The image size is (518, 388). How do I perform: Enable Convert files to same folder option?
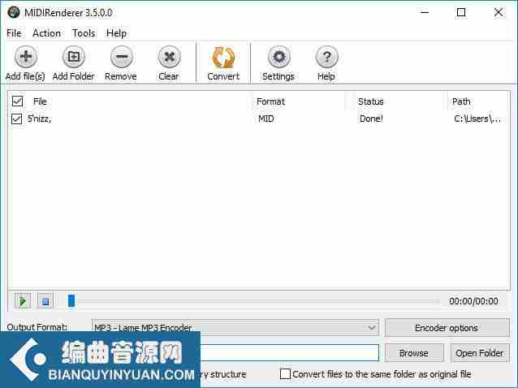coord(285,374)
